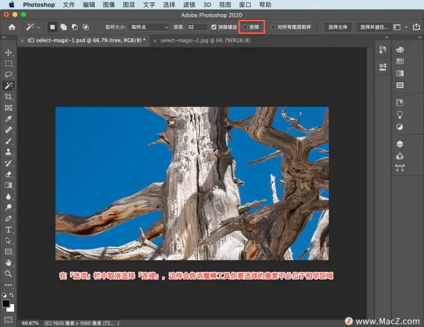Select the Eyedropper tool
424x327 pixels.
pyautogui.click(x=8, y=119)
